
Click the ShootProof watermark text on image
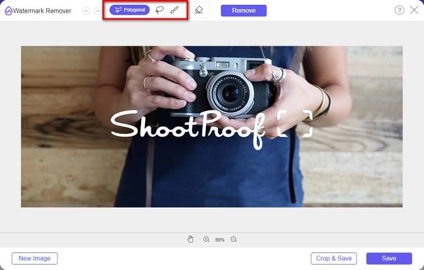pos(188,126)
